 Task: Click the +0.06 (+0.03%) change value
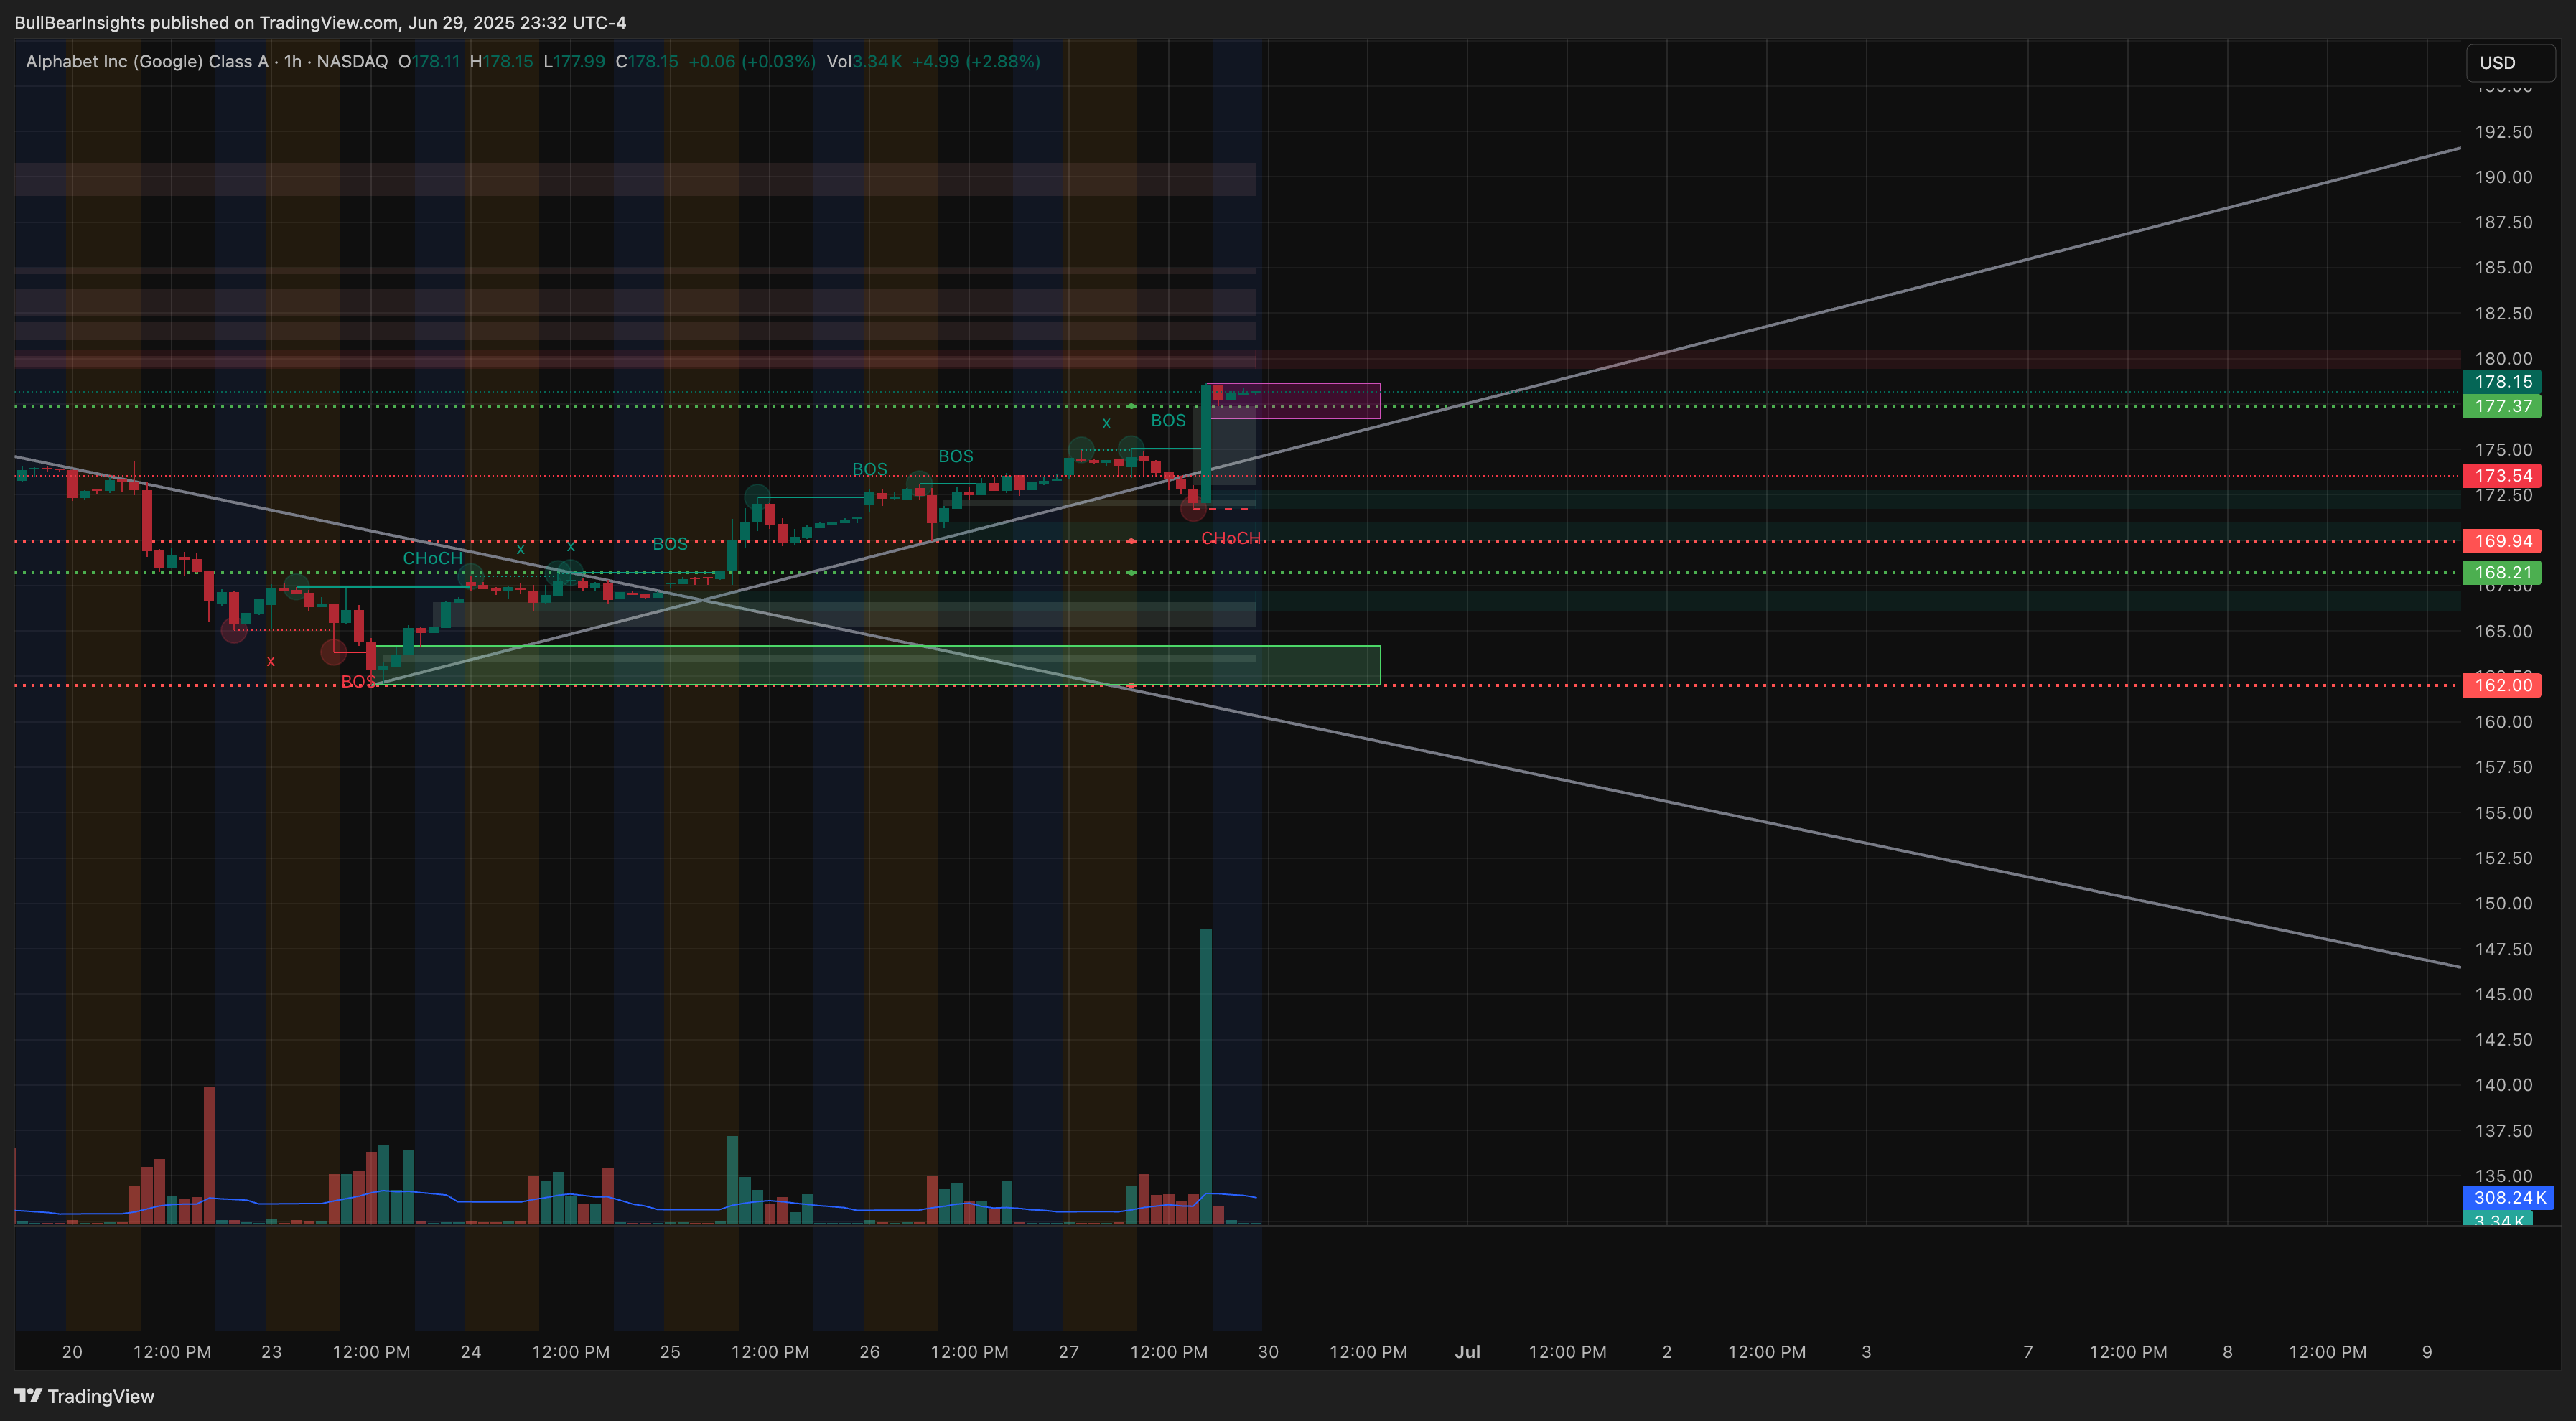752,61
